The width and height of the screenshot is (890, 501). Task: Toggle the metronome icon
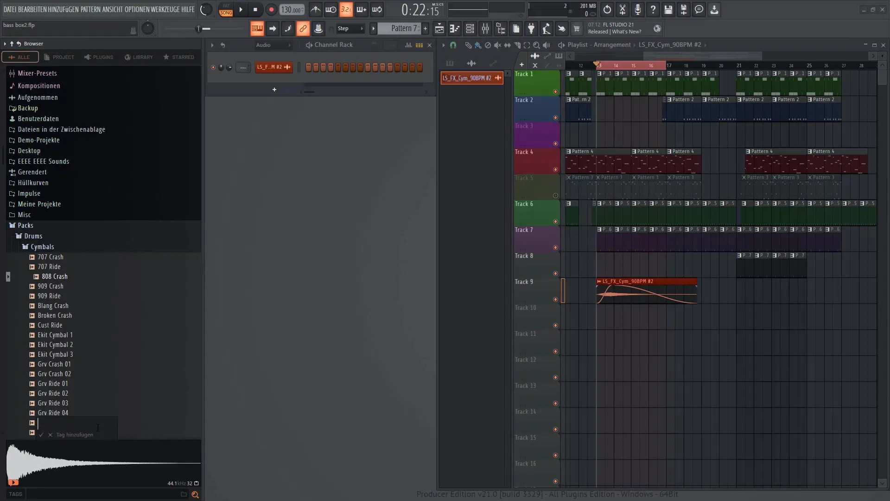[x=315, y=10]
